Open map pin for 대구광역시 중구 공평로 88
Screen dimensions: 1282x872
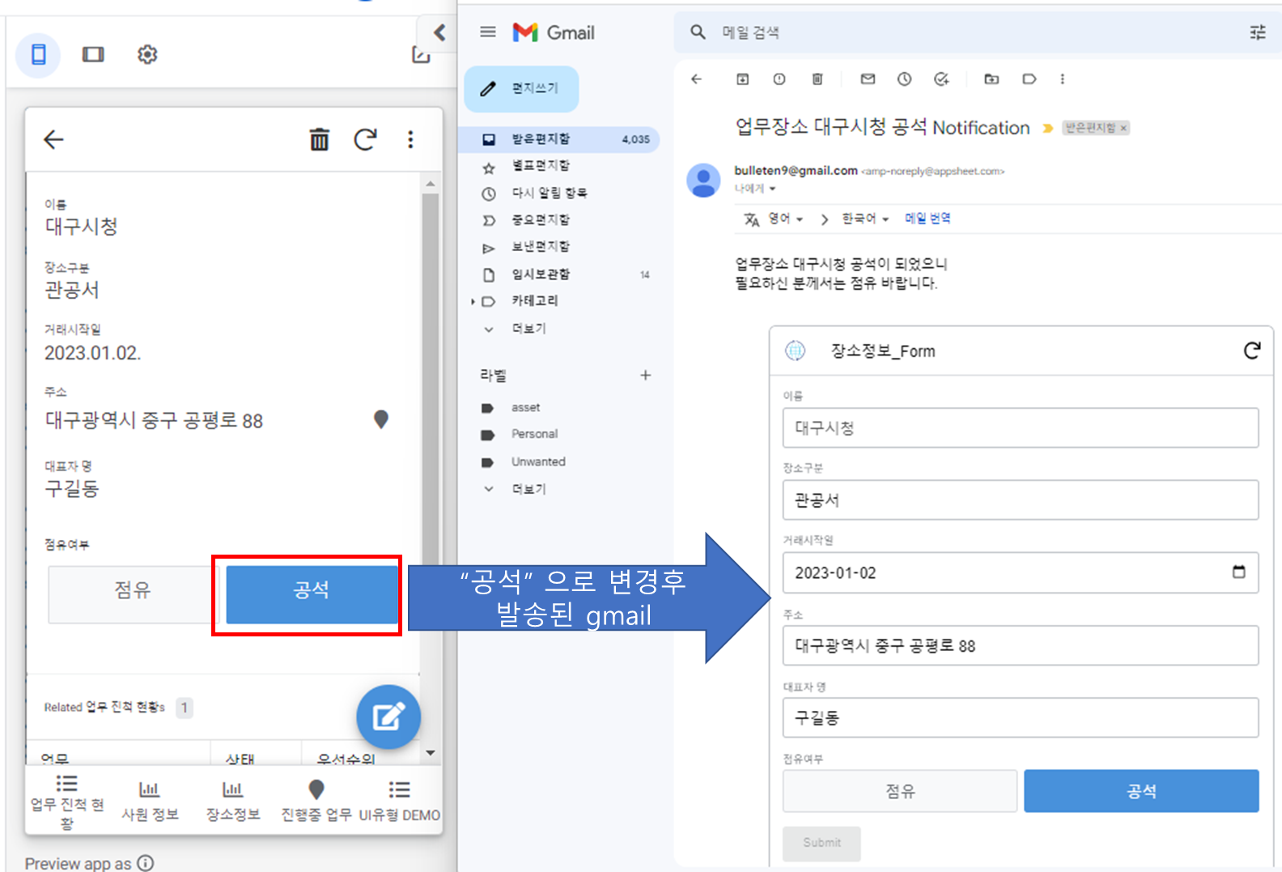click(380, 419)
